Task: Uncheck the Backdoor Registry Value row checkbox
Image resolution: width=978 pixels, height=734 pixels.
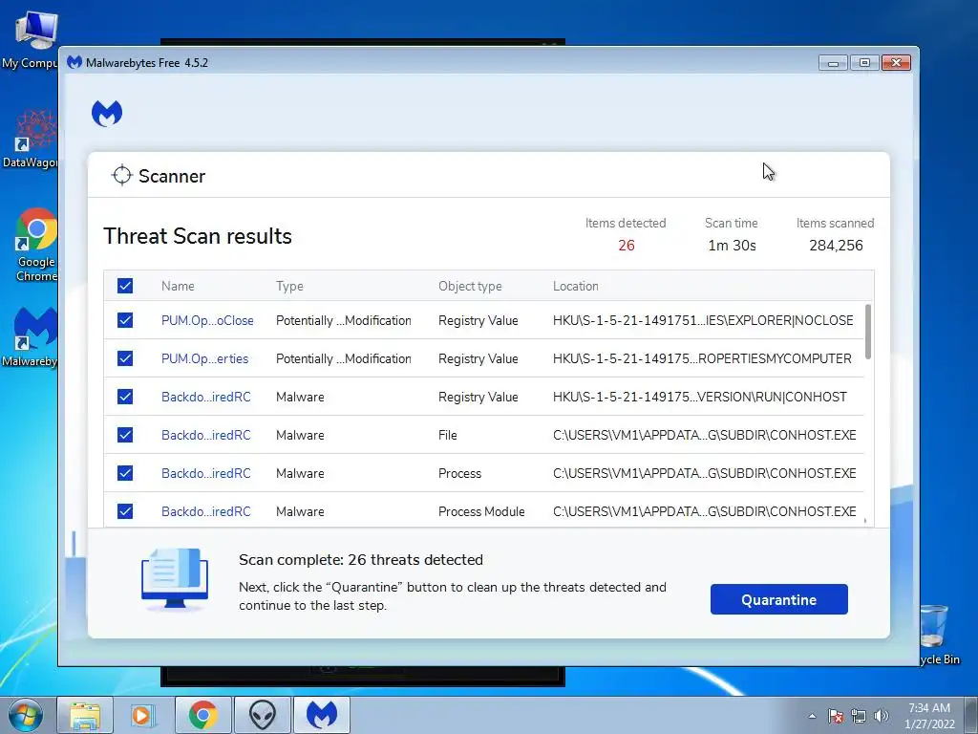Action: (x=125, y=397)
